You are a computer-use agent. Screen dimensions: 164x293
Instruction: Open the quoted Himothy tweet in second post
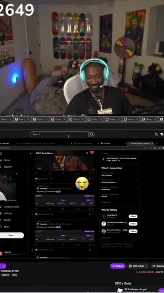coord(64,231)
